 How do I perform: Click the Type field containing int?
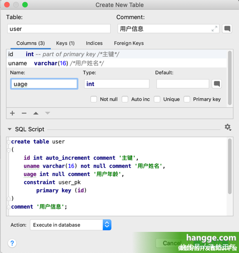tap(117, 84)
